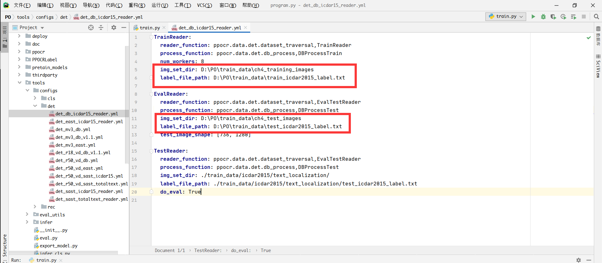Click TestReader: in the status breadcrumb
Viewport: 602px width, 263px height.
click(208, 250)
